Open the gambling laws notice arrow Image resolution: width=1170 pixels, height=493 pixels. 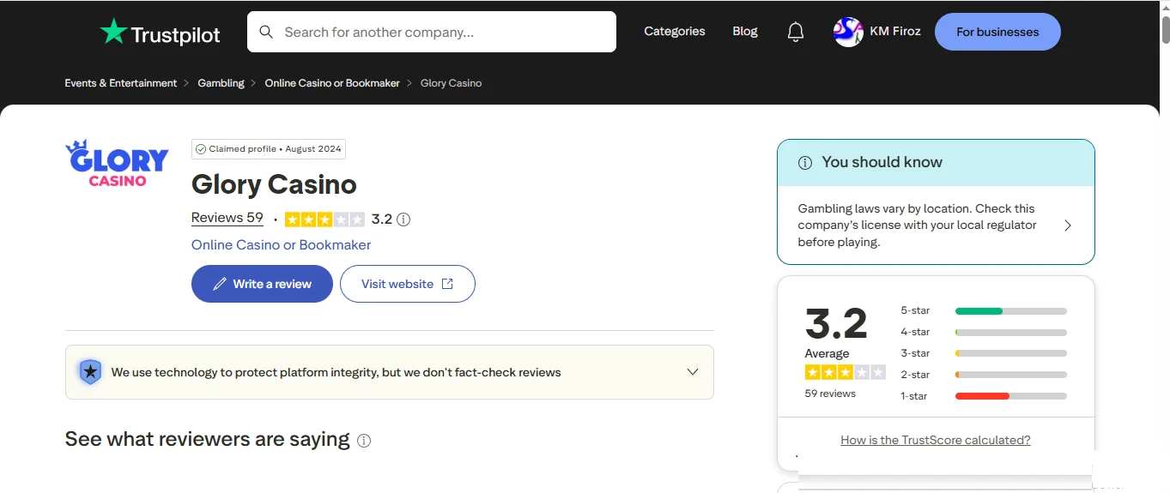(x=1068, y=225)
